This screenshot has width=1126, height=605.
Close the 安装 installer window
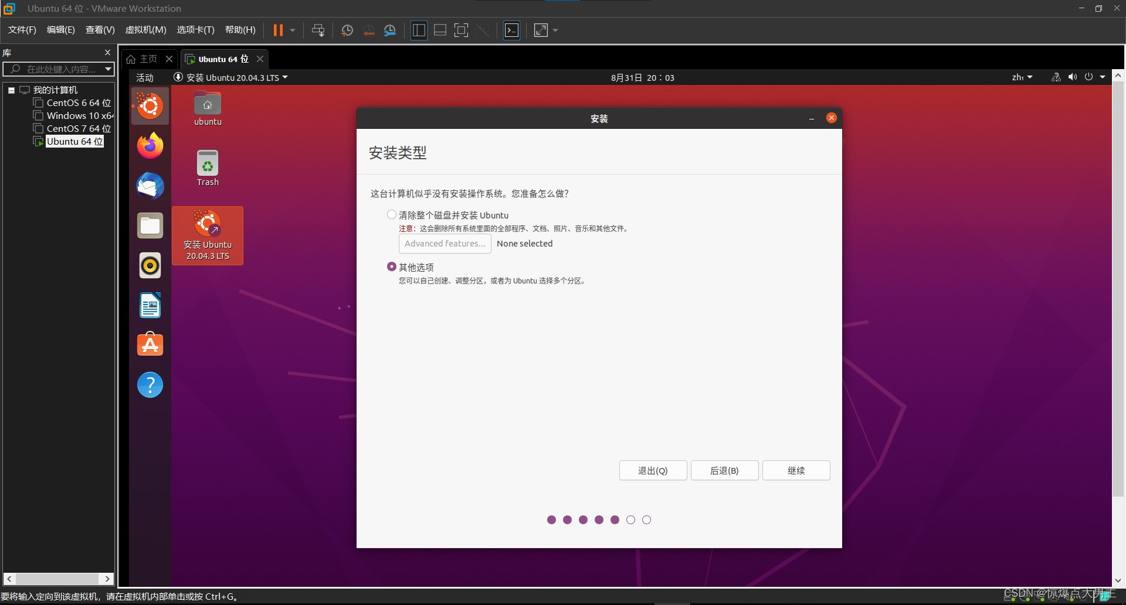pyautogui.click(x=831, y=118)
